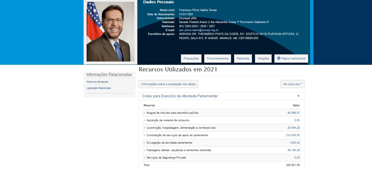Image resolution: width=372 pixels, height=169 pixels.
Task: Expand Contratação de serviços de apoio row
Action: point(144,135)
